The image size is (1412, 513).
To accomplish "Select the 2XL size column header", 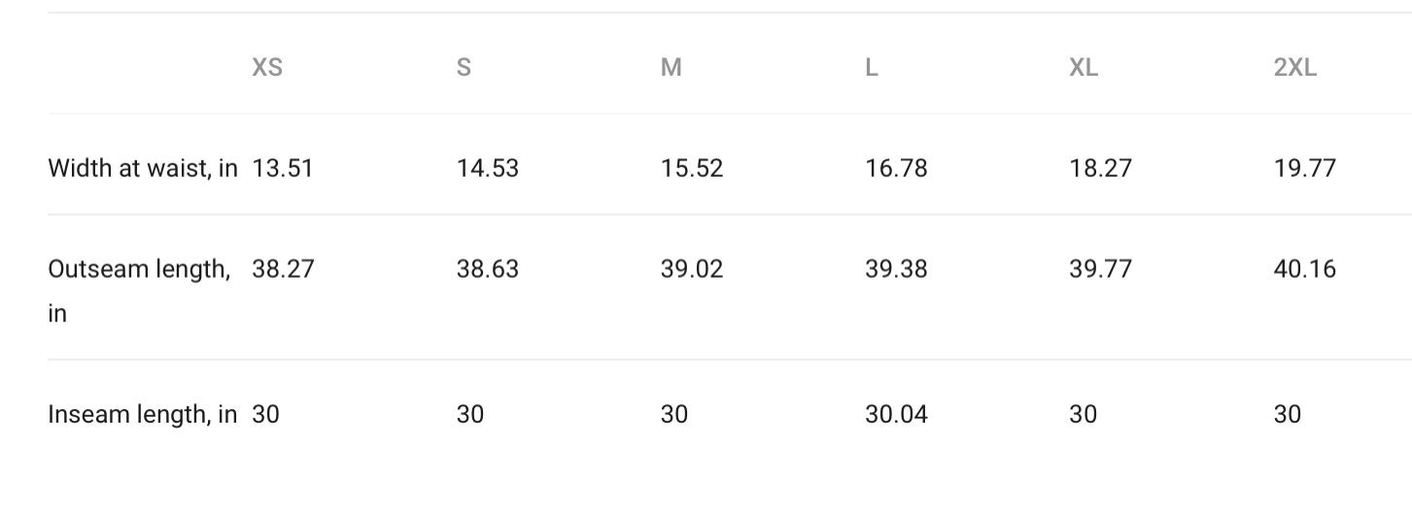I will pyautogui.click(x=1295, y=67).
